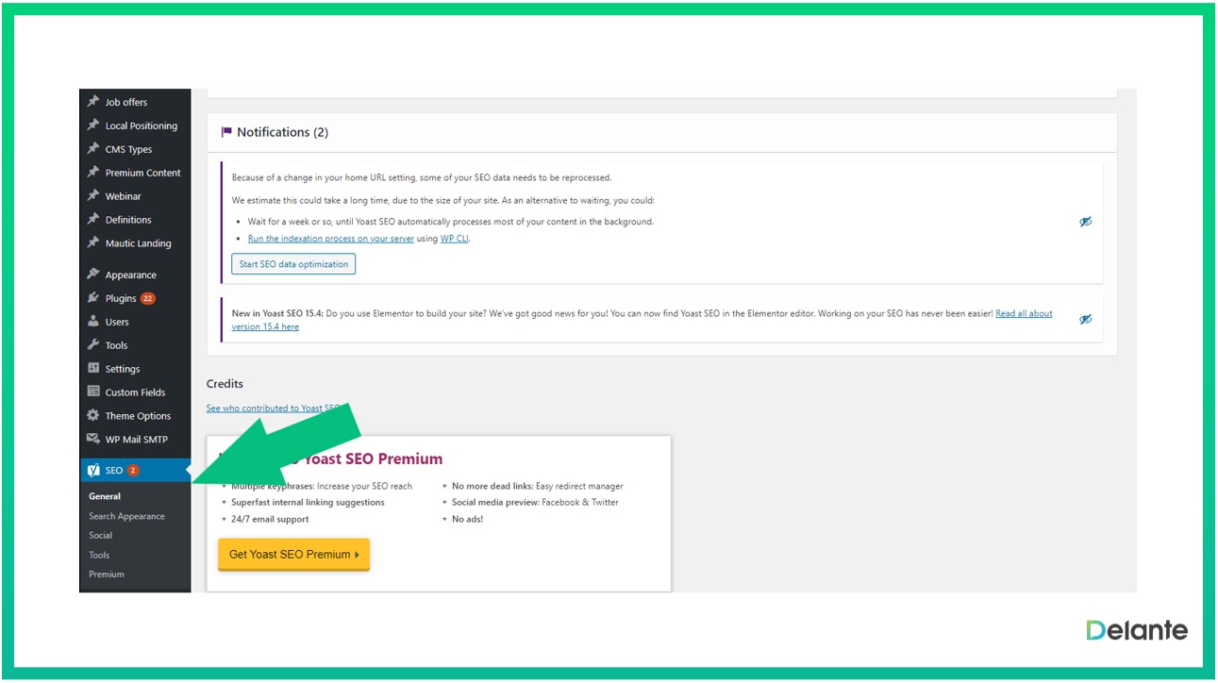
Task: Click the Yoast SEO logo icon
Action: click(x=93, y=470)
